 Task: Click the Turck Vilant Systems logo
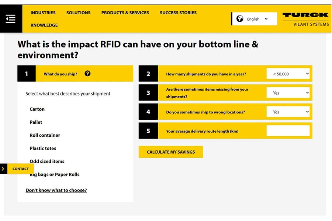[305, 19]
